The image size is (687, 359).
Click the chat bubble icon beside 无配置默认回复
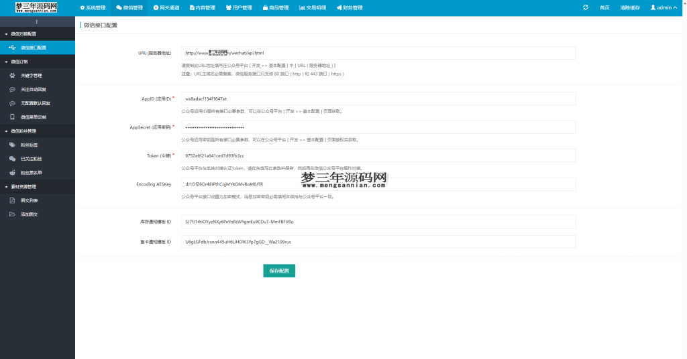point(12,103)
